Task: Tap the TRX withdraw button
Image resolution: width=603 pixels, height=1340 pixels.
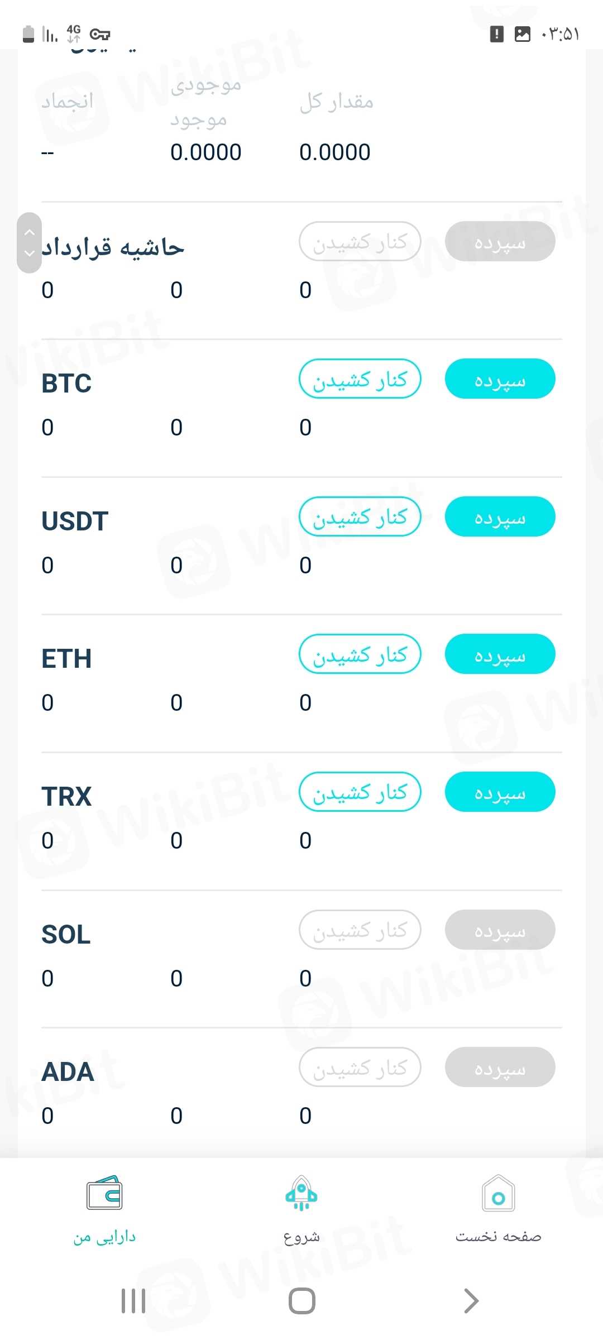Action: (360, 792)
